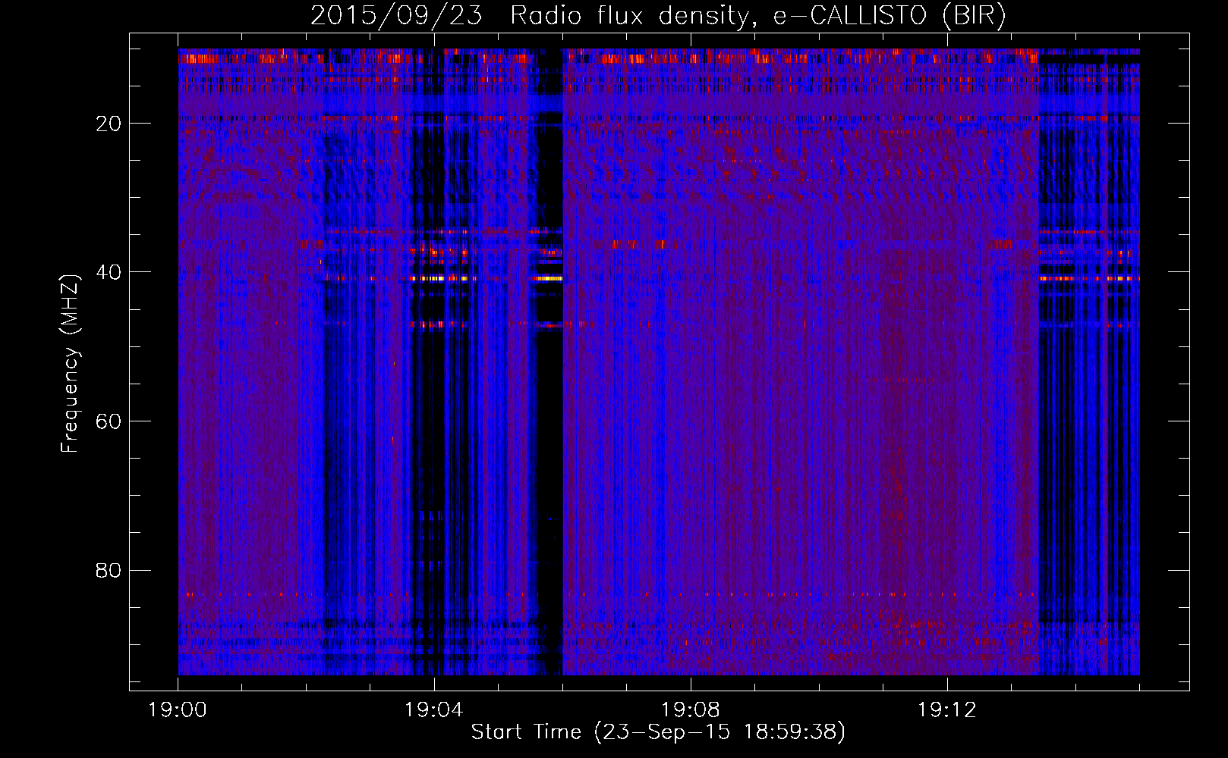Screen dimensions: 1228x758
Task: Click the 20 frequency tick label
Action: [x=109, y=124]
